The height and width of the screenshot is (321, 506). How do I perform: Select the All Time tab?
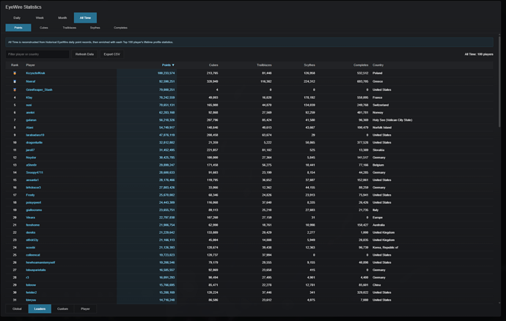pos(85,18)
